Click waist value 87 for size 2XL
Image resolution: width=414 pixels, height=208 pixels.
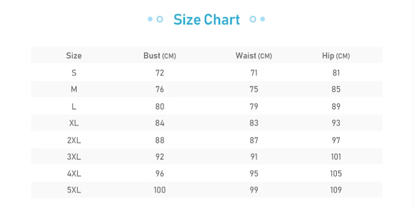[254, 140]
